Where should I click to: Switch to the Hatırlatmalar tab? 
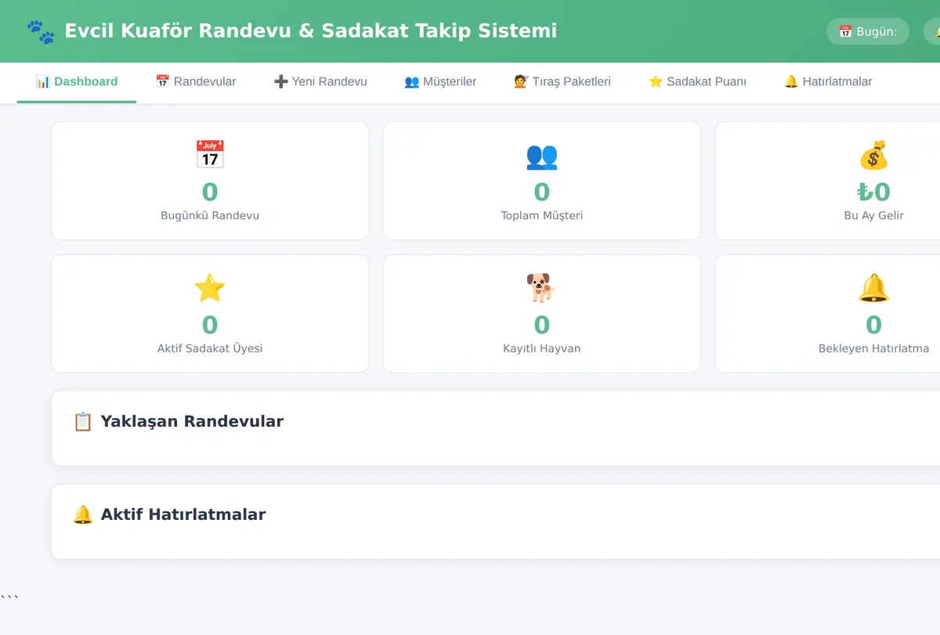[x=828, y=81]
